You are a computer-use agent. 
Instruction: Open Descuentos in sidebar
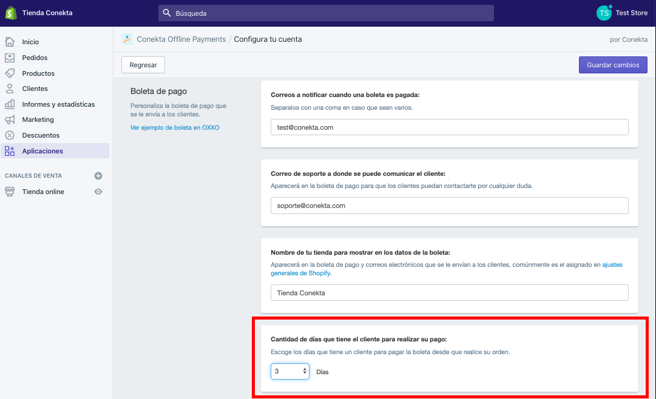41,135
